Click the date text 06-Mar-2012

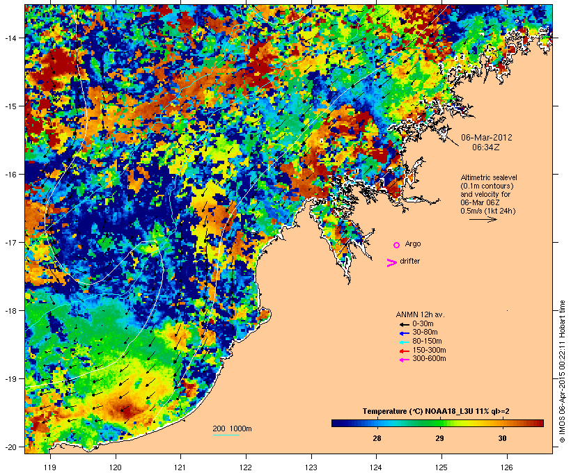tap(487, 138)
